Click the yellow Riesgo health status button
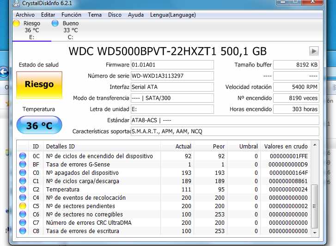Screen dimensions: 336x246 pyautogui.click(x=39, y=85)
